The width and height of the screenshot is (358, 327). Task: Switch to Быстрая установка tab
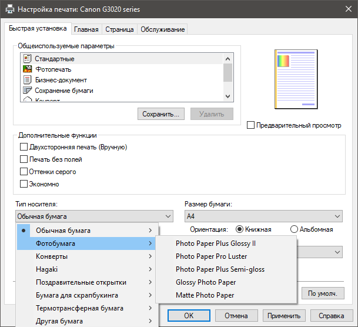point(38,28)
